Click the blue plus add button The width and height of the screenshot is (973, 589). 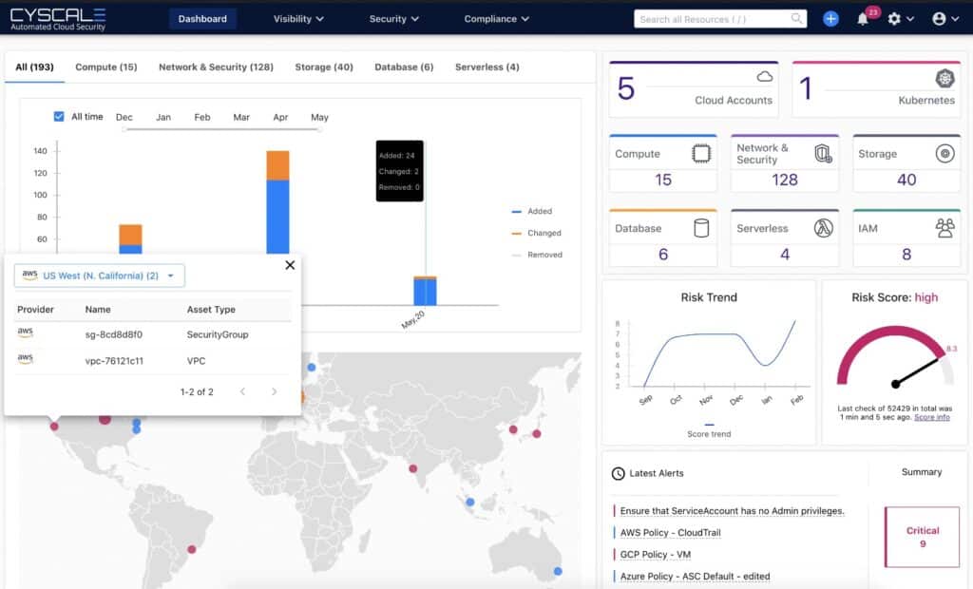click(830, 19)
